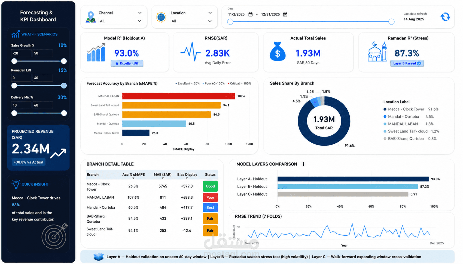Click the date range start slider handle

pyautogui.click(x=230, y=22)
